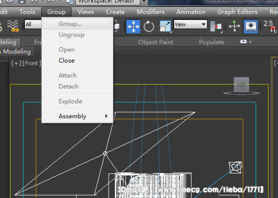Screen dimensions: 278x198
Task: Toggle Select and Manipulate icon
Action: click(234, 26)
